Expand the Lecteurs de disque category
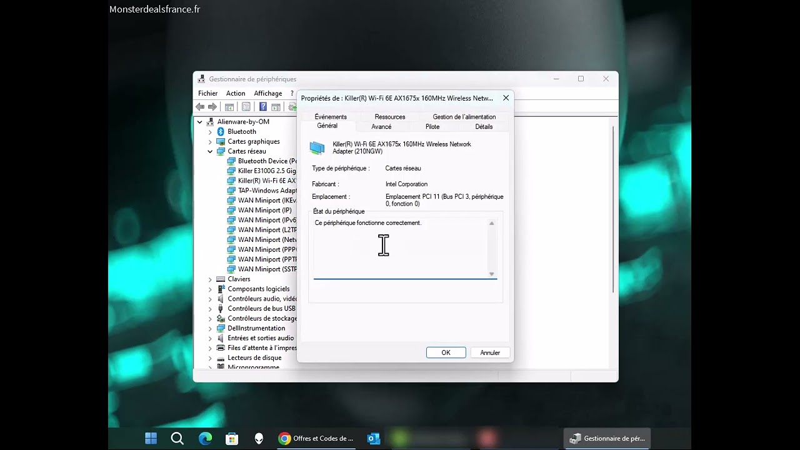 tap(210, 358)
